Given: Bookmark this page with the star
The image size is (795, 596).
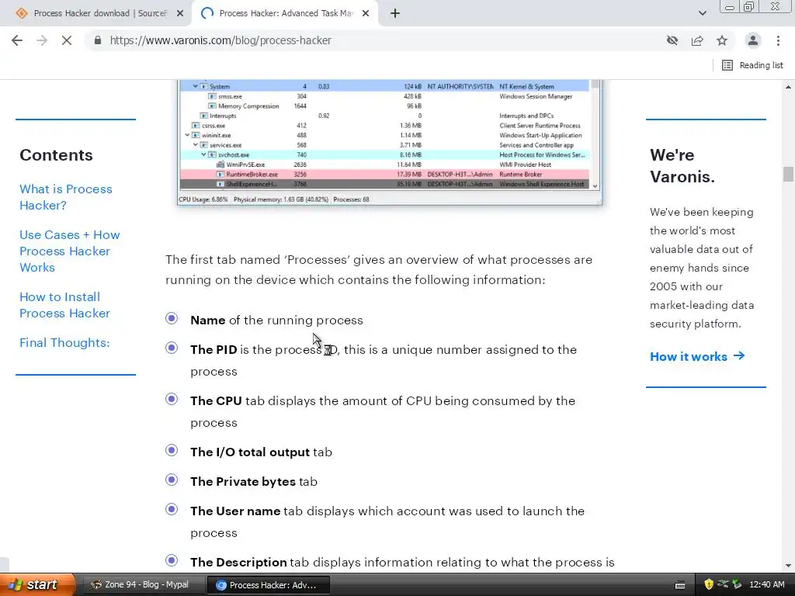Looking at the screenshot, I should tap(722, 40).
